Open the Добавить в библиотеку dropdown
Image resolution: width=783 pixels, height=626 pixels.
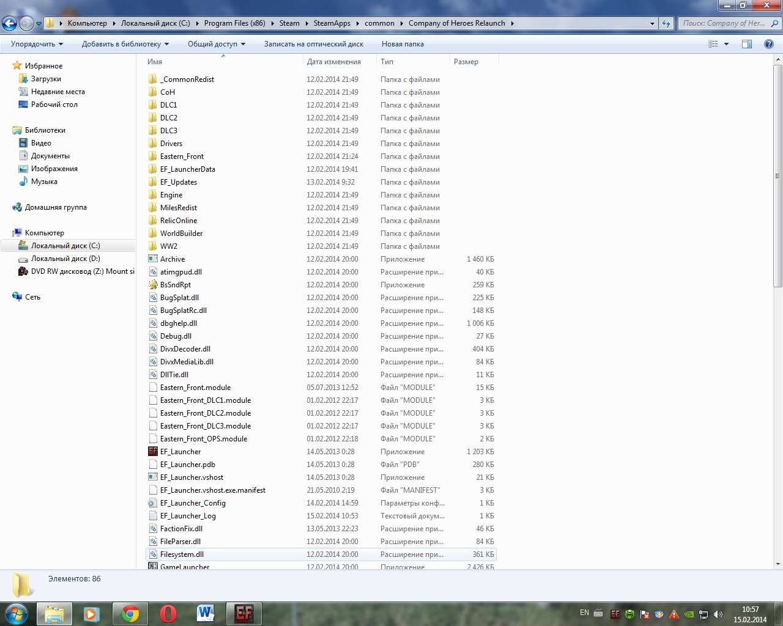pyautogui.click(x=125, y=44)
